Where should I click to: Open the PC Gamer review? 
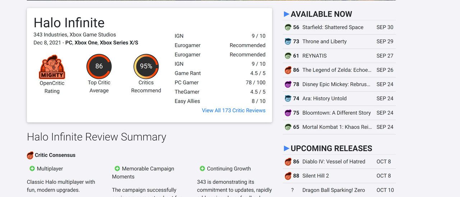pyautogui.click(x=220, y=83)
